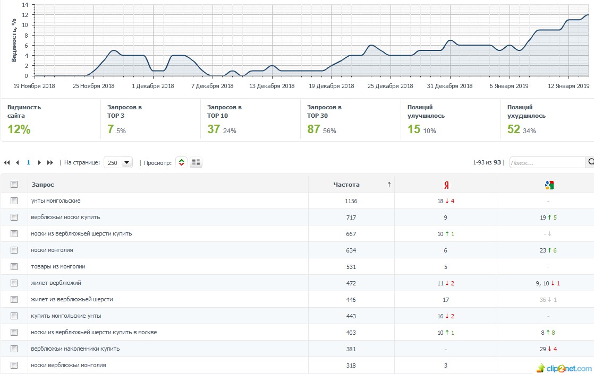The height and width of the screenshot is (374, 594).
Task: Click the search magnifier icon
Action: (590, 162)
